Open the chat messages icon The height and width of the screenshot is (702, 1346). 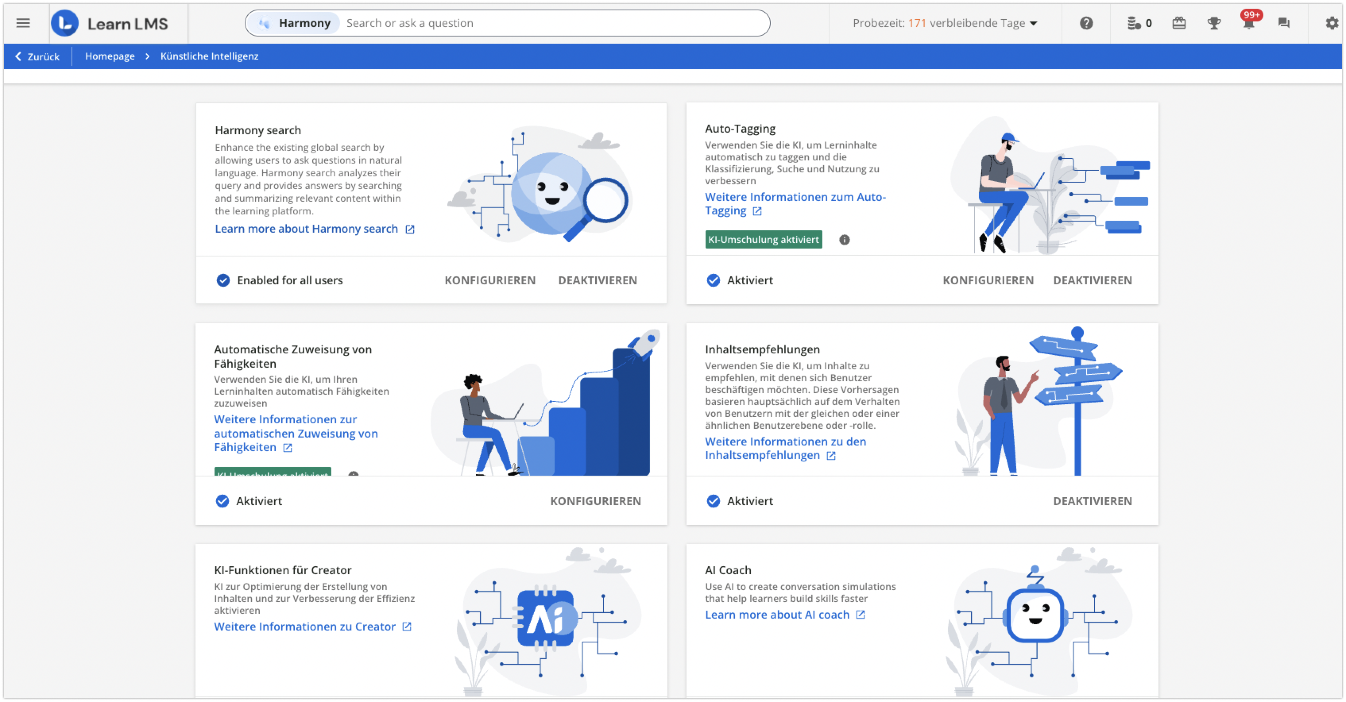[1284, 23]
